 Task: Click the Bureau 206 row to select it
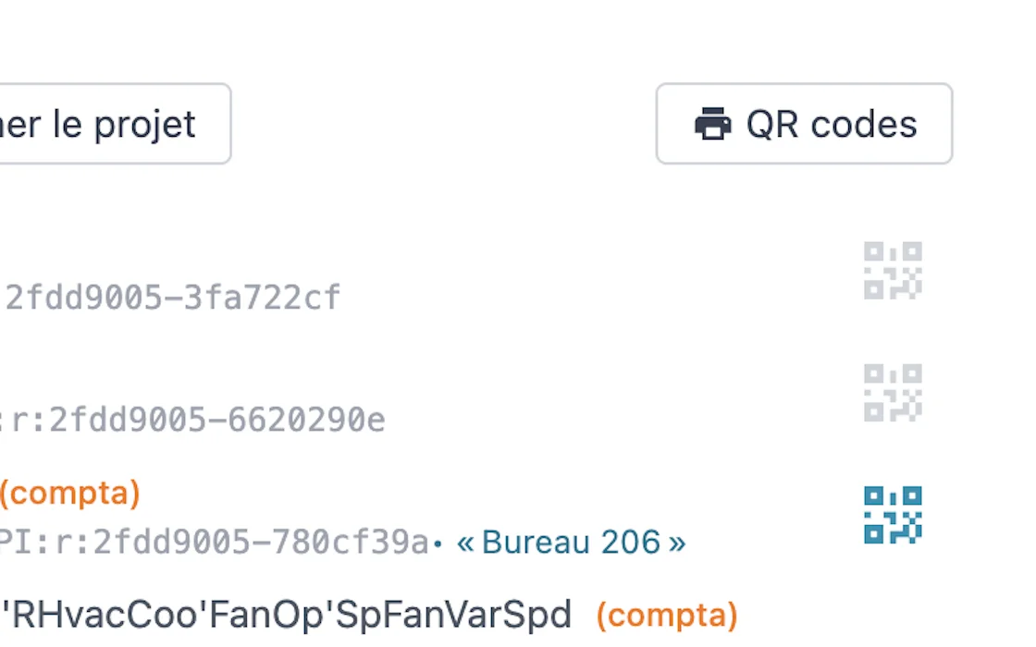[x=370, y=518]
